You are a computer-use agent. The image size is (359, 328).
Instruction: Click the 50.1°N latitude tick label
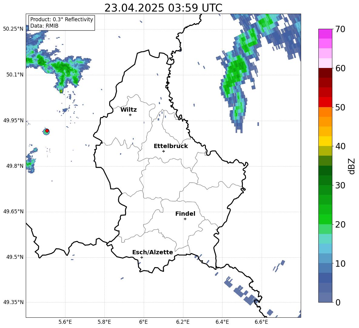click(15, 75)
